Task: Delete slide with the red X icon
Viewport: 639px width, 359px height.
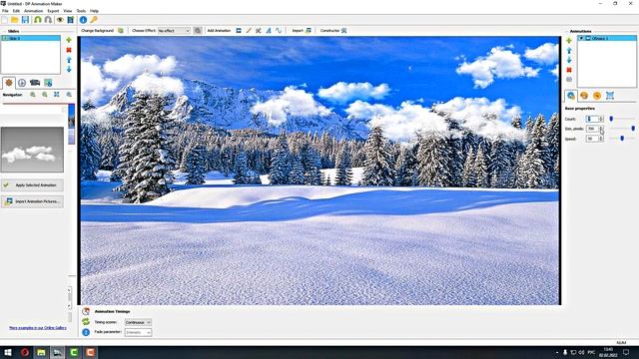Action: pyautogui.click(x=69, y=50)
